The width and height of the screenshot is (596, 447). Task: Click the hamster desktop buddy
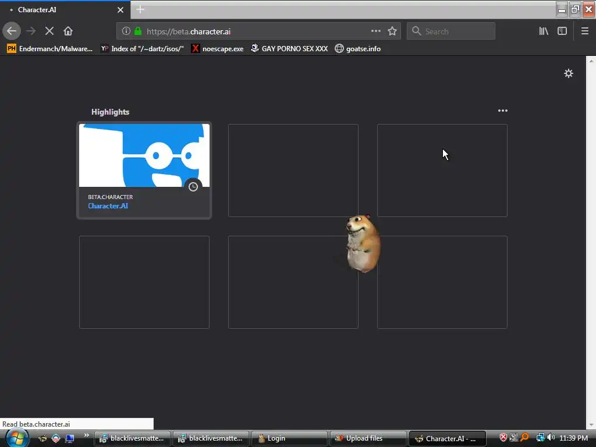pos(362,244)
